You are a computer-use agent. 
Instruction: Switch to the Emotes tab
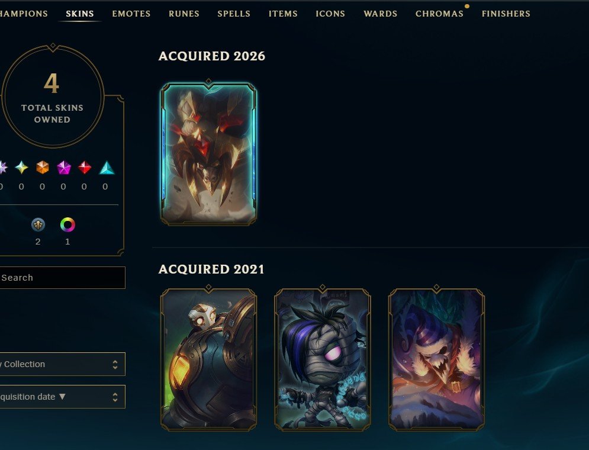coord(131,14)
